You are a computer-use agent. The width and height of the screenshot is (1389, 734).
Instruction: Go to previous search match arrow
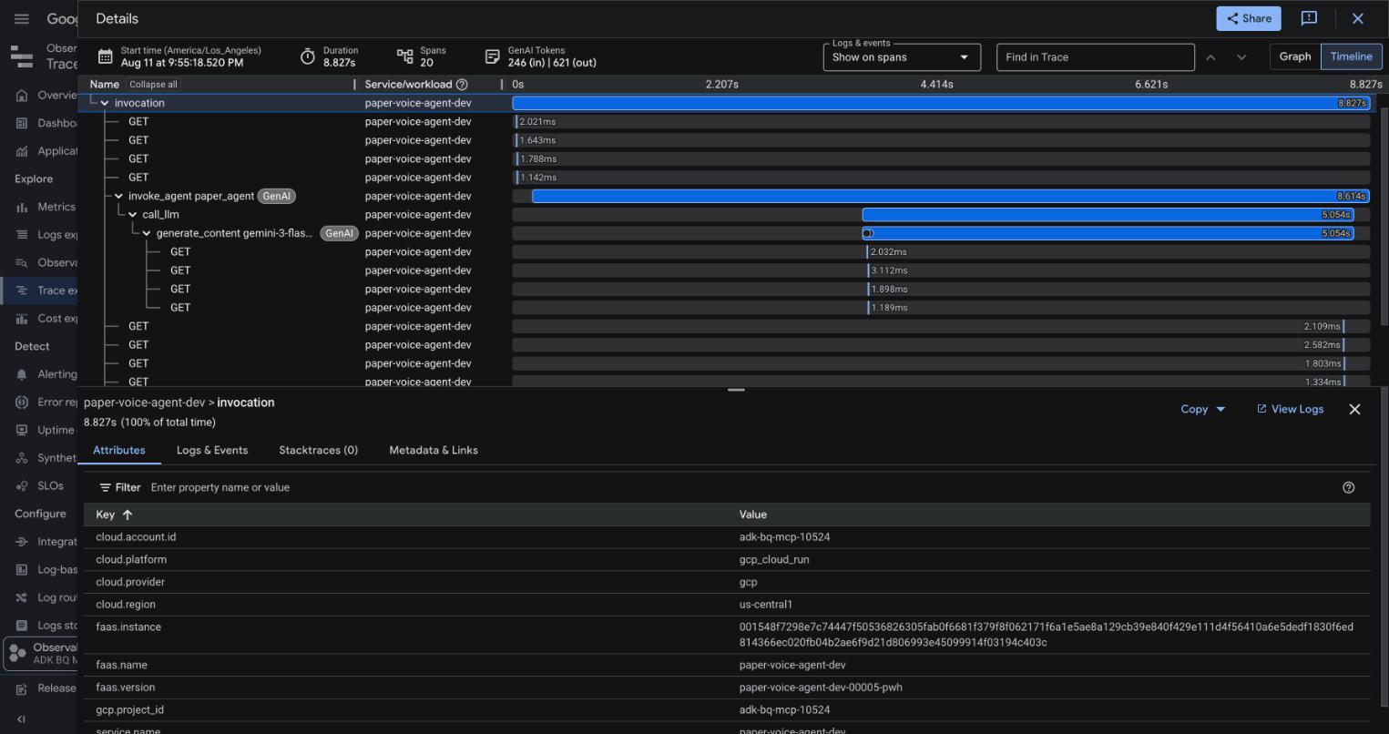coord(1210,57)
